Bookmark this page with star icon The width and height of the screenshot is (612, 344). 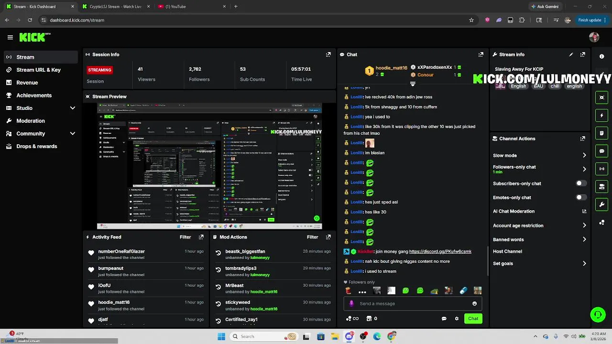[471, 20]
